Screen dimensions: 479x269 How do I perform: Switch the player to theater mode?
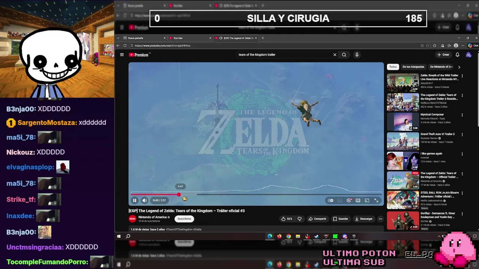coord(358,201)
